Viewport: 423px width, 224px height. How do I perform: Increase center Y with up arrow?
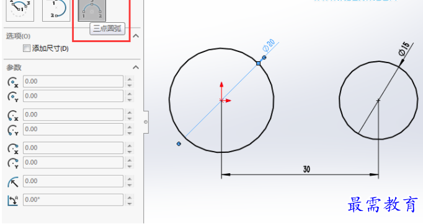pyautogui.click(x=130, y=93)
